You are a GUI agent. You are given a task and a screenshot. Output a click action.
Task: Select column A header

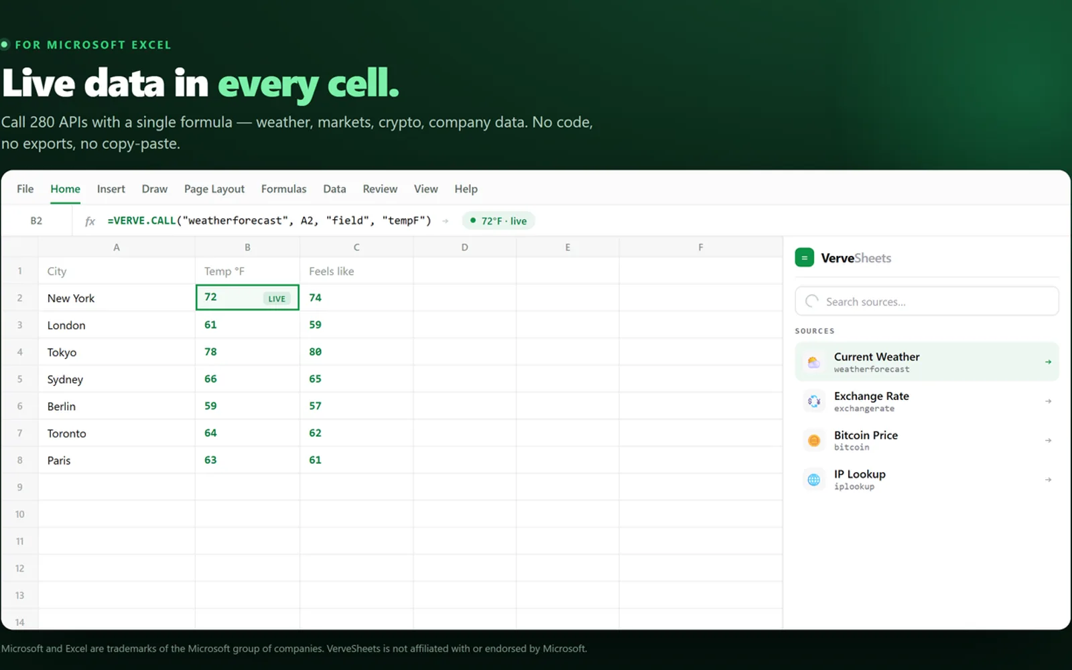pos(117,247)
